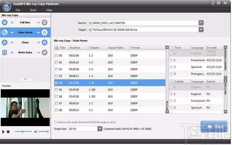The image size is (232, 145).
Task: Toggle subtitle 2 Französisch checkbox
Action: pos(171,101)
